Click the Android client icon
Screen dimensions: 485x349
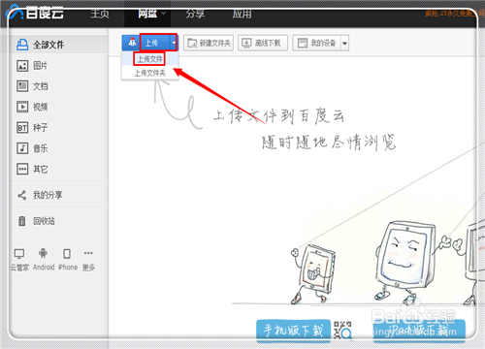43,253
